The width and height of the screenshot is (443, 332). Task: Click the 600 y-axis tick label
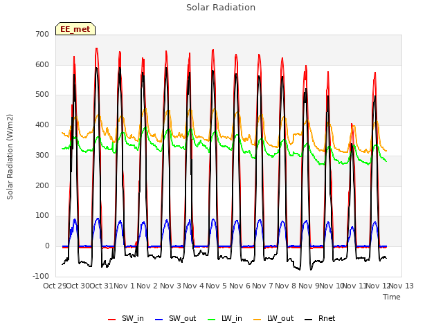click(42, 64)
